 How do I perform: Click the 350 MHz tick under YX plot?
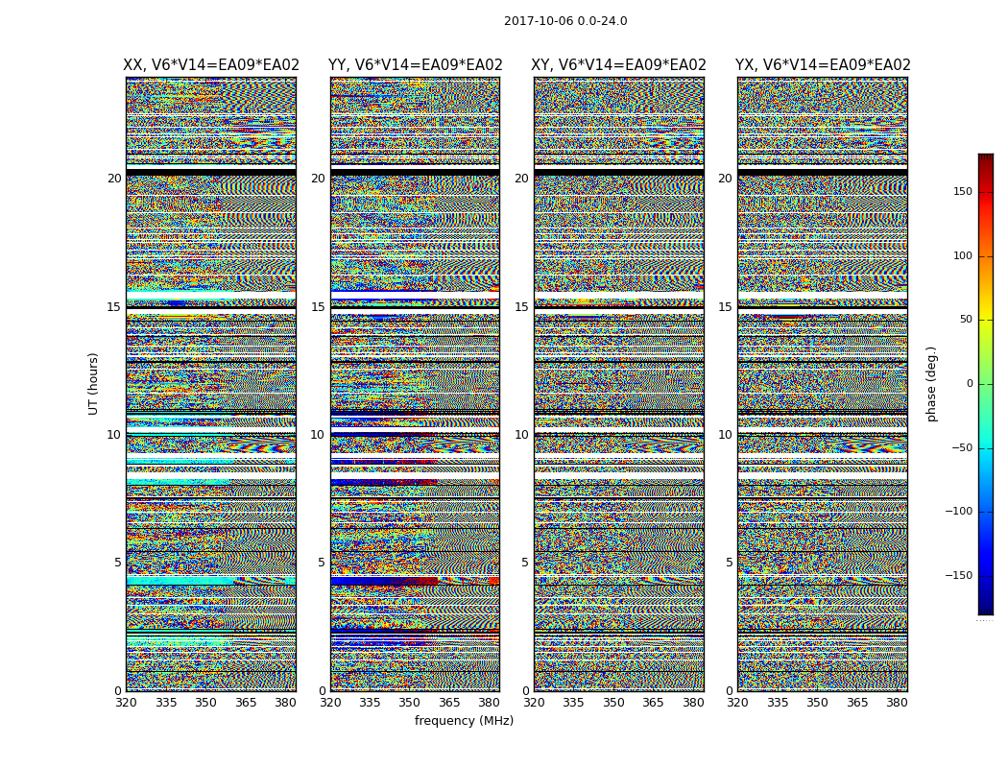click(x=817, y=703)
